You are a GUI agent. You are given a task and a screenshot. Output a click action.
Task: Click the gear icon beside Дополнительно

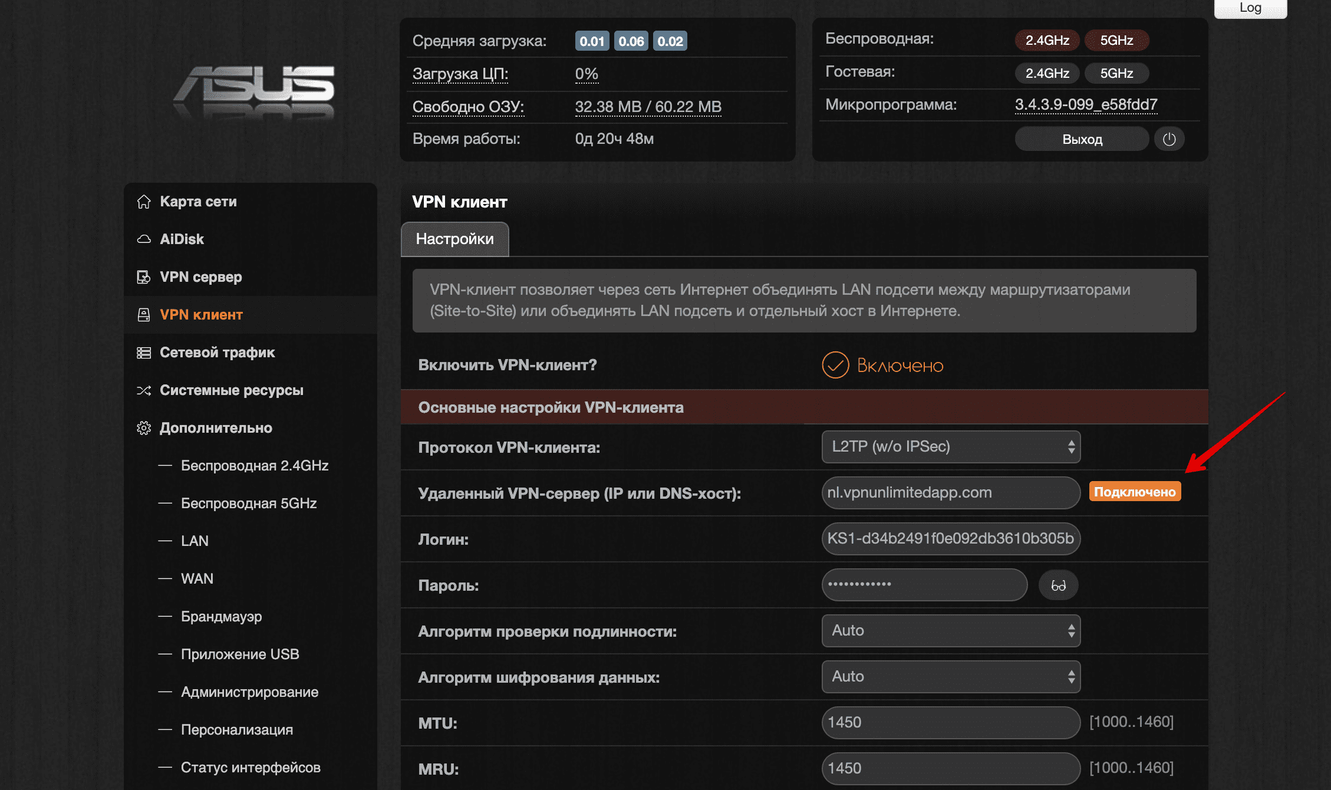[143, 428]
